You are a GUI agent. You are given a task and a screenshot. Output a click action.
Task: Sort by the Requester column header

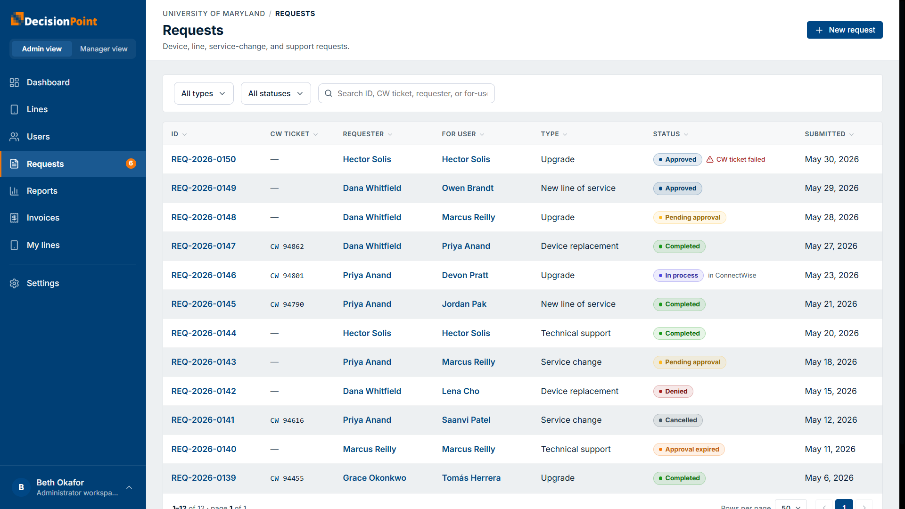point(368,134)
